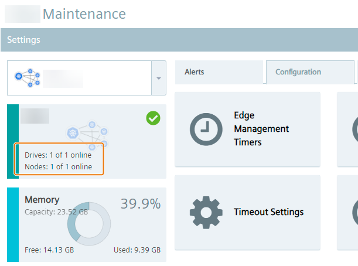Open the Edge Management Timers label
The width and height of the screenshot is (358, 266).
(261, 129)
